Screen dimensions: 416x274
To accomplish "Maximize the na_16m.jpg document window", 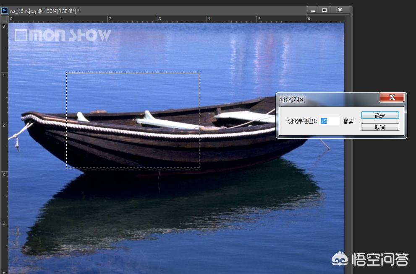I will coord(324,10).
